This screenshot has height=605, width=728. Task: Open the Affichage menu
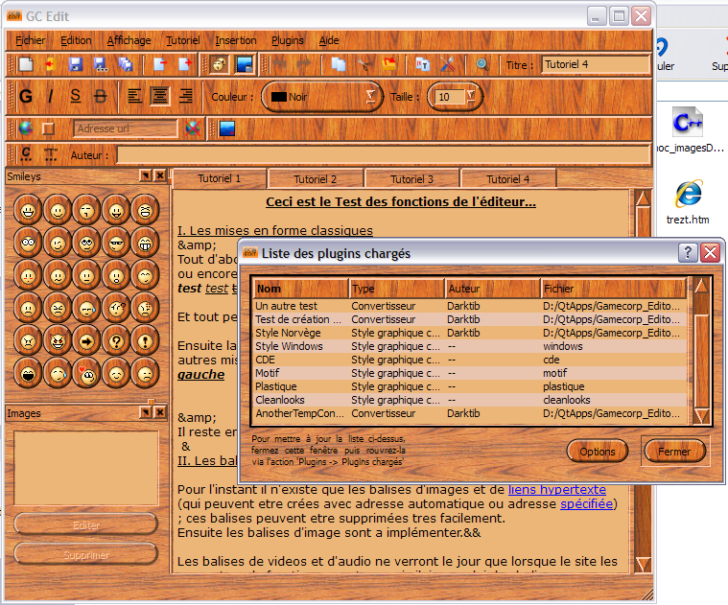pyautogui.click(x=129, y=40)
